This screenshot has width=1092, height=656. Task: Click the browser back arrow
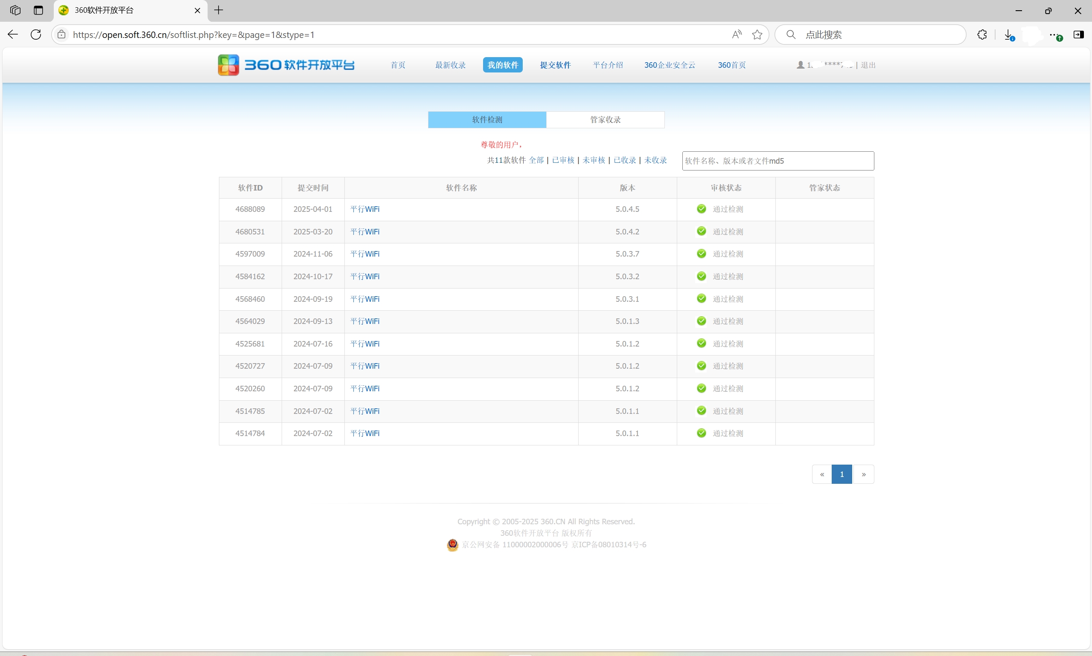click(13, 35)
